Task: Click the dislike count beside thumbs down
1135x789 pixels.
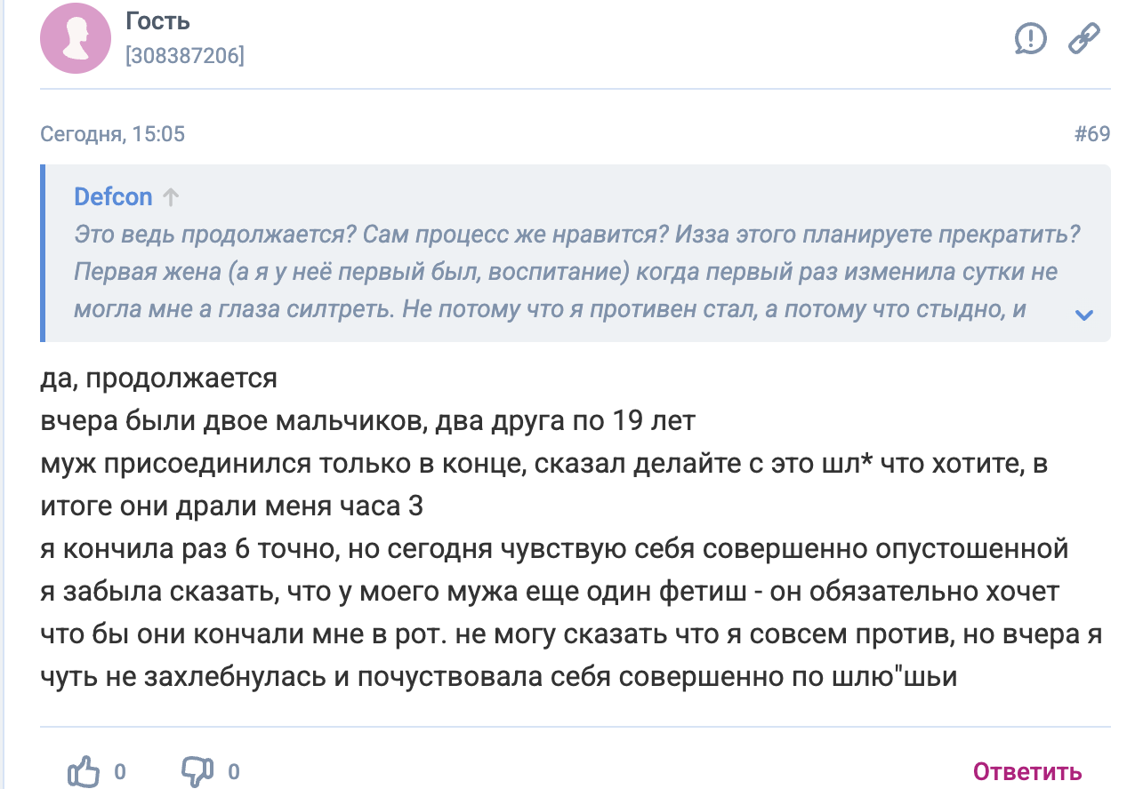Action: (234, 771)
